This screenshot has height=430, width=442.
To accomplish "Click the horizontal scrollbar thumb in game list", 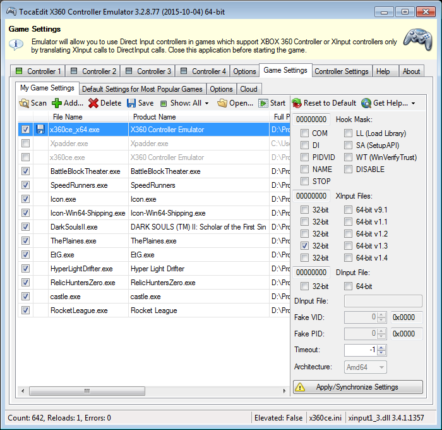I will (x=87, y=391).
